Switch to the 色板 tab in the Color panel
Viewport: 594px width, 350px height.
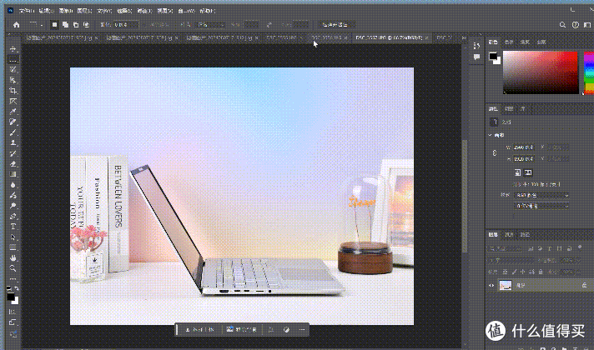click(509, 42)
